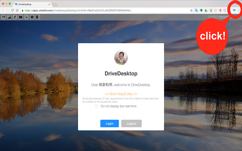Open the sliders adjustment tool in DriveDesktop toolbar

pyautogui.click(x=3, y=17)
